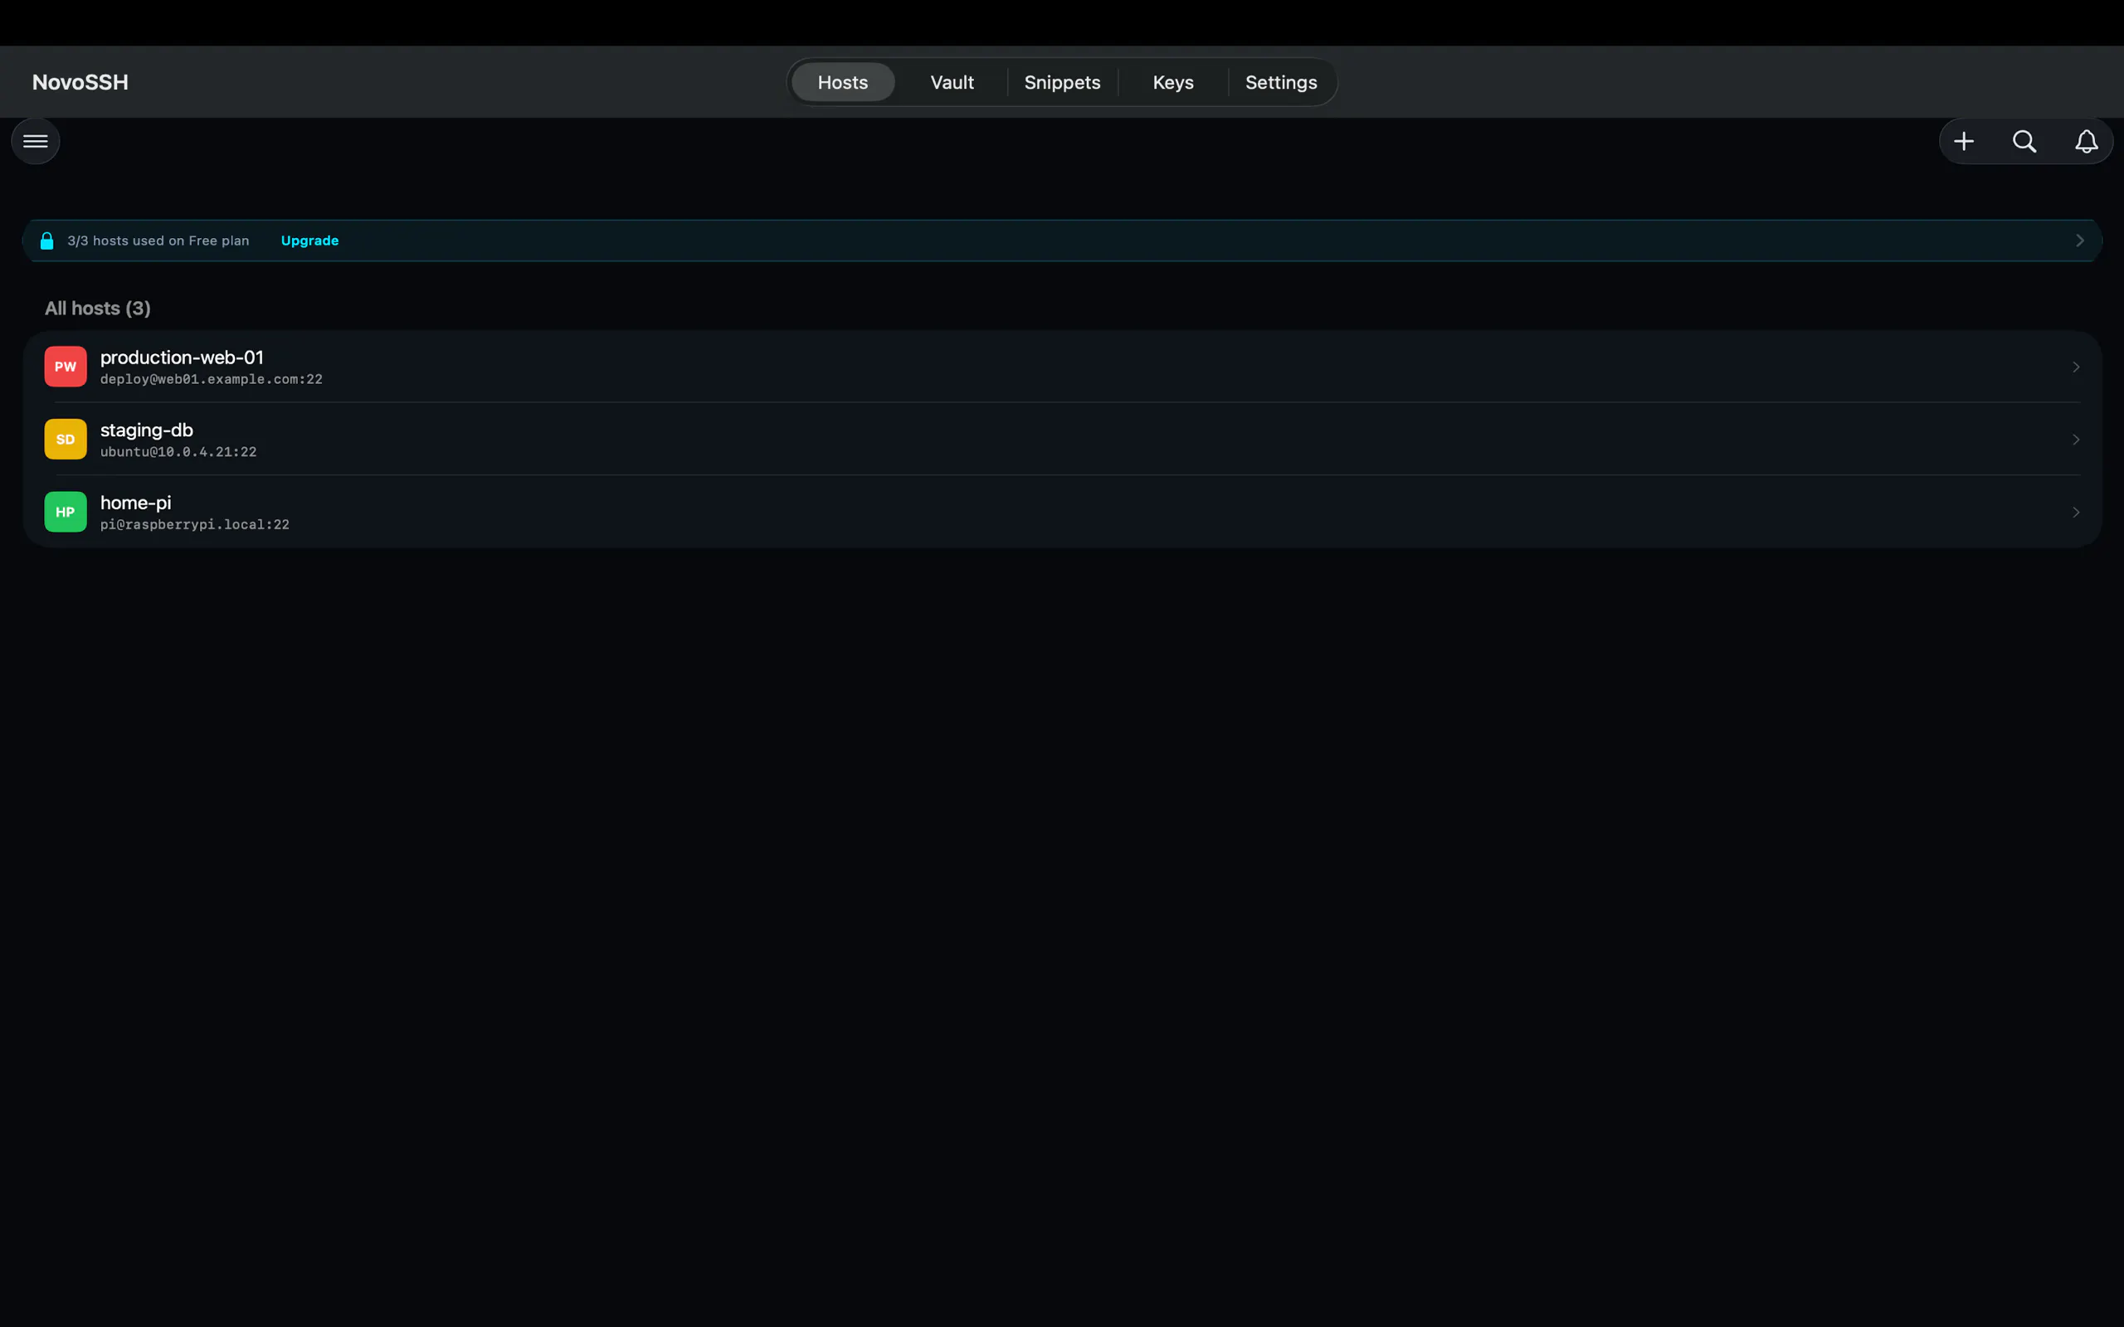Open notifications bell icon

tap(2087, 141)
